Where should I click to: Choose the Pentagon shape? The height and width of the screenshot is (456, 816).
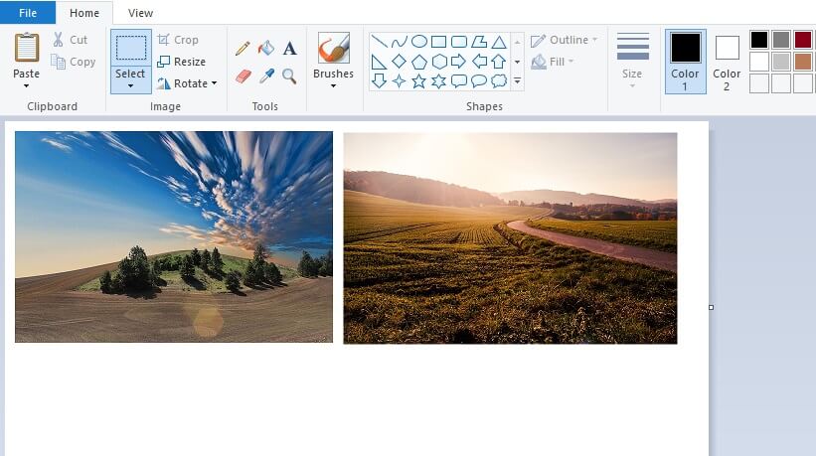coord(418,62)
